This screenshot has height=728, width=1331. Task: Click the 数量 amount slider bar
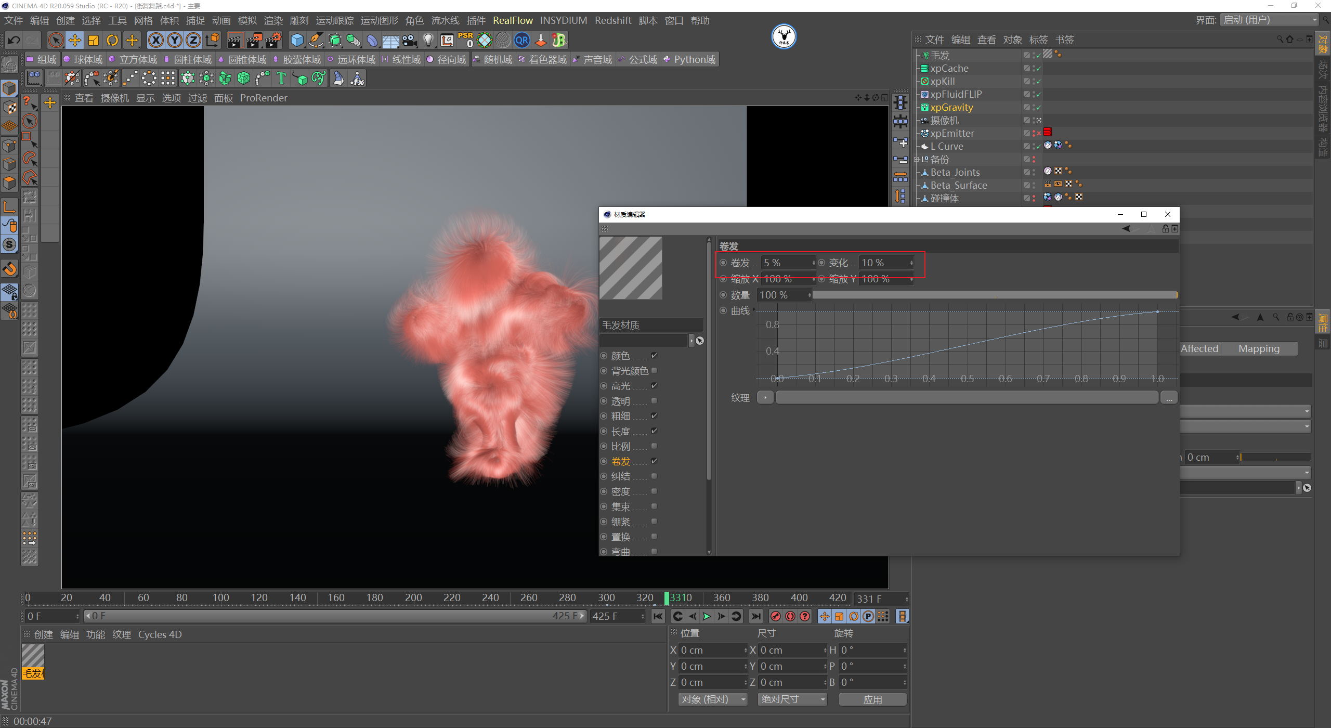coord(994,295)
